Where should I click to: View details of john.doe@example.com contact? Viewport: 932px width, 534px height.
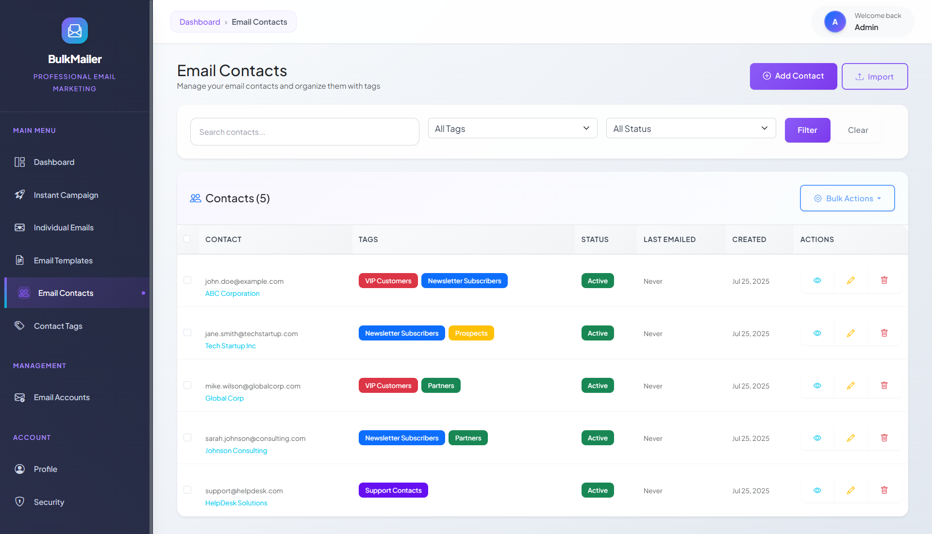(817, 280)
